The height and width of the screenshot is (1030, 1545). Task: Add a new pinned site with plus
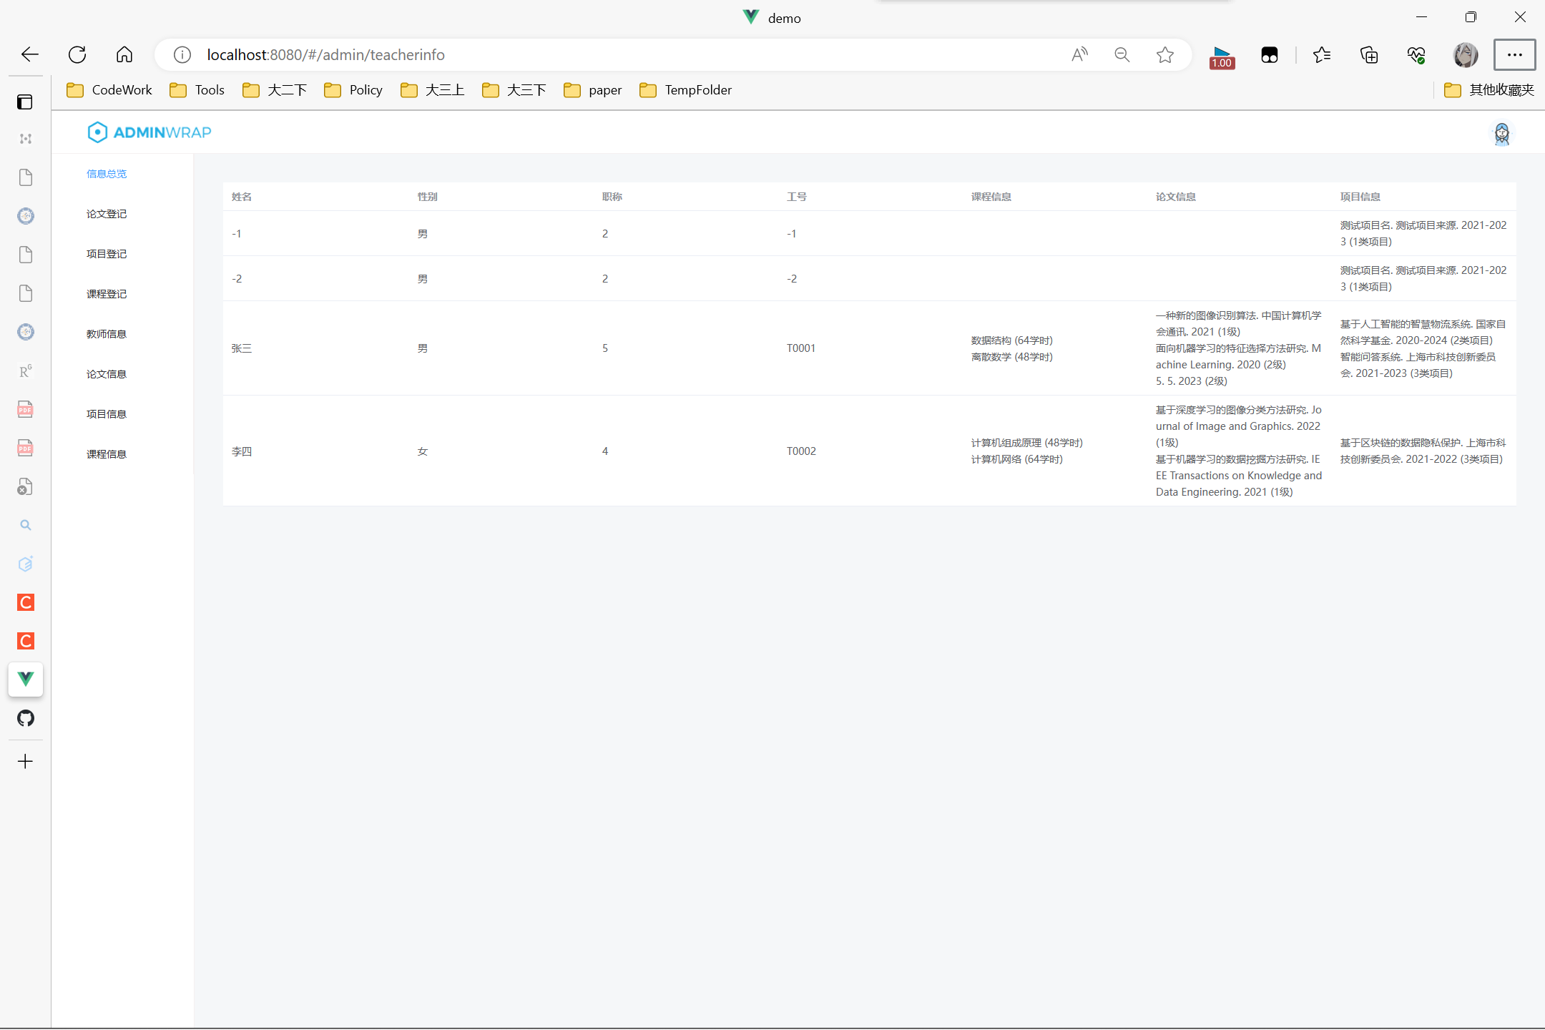[26, 761]
